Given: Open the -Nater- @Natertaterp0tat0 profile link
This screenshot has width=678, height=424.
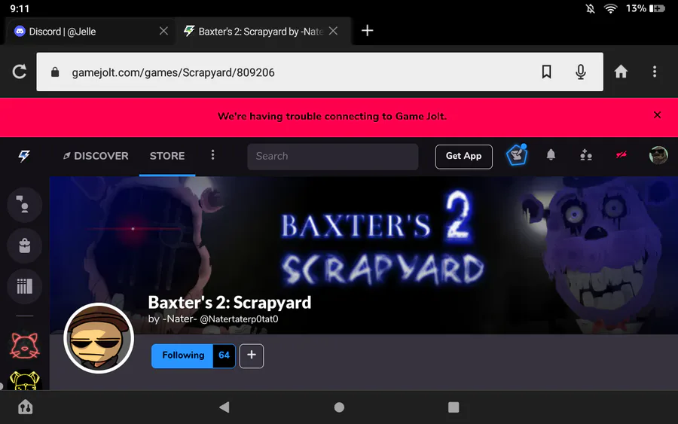Looking at the screenshot, I should pyautogui.click(x=214, y=319).
